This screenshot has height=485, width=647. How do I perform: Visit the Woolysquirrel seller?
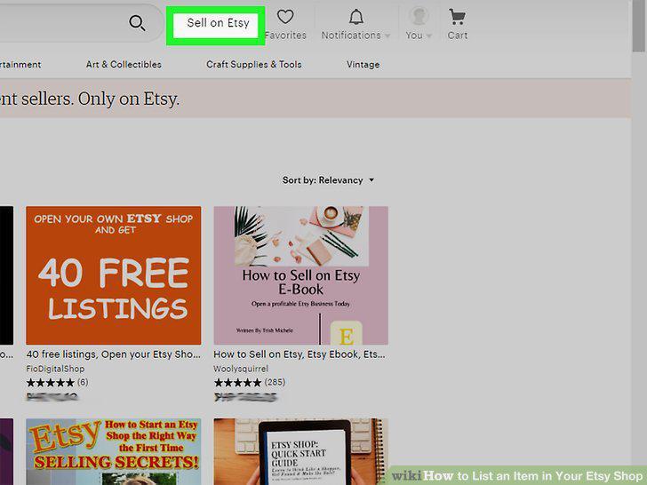(x=241, y=369)
